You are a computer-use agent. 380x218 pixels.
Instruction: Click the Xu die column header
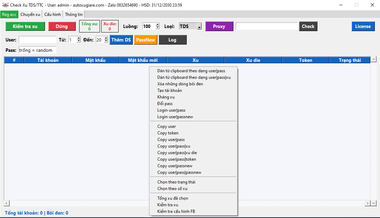pos(253,60)
